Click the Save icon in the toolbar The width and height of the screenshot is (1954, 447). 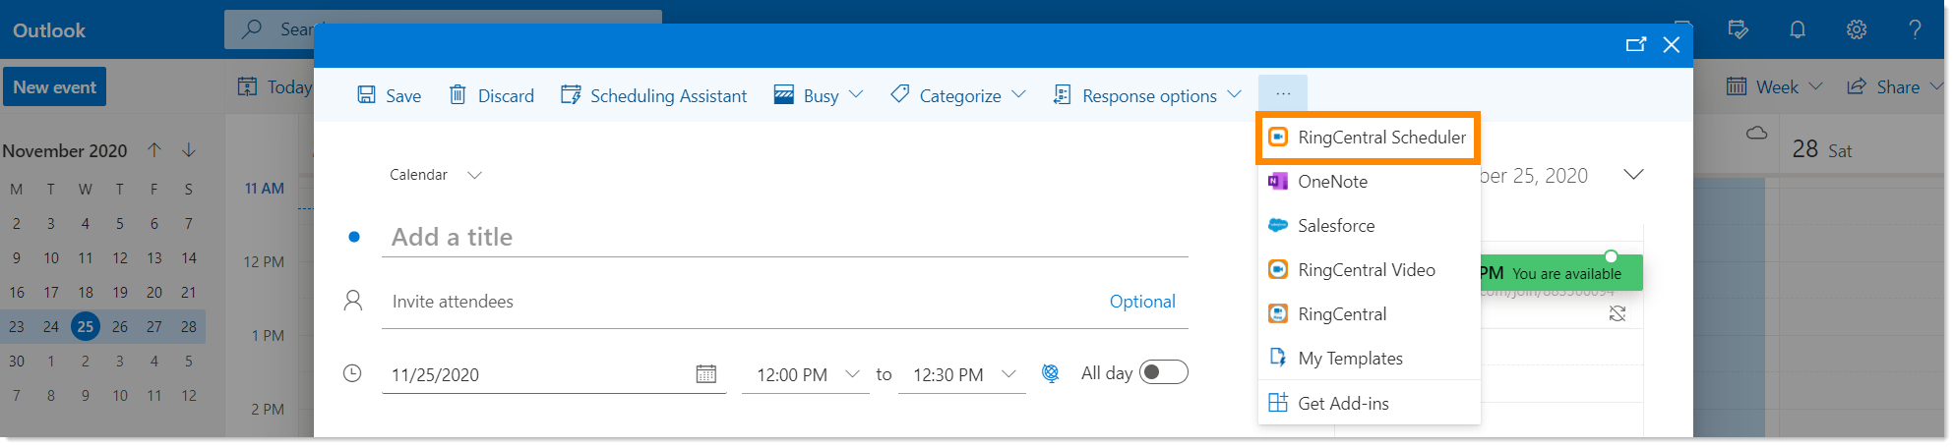[366, 95]
